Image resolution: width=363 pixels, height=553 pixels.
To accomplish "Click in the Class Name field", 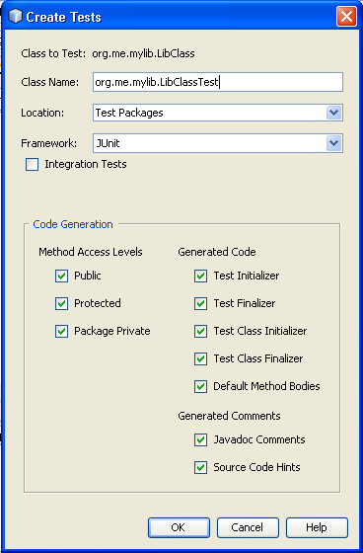I will (218, 82).
